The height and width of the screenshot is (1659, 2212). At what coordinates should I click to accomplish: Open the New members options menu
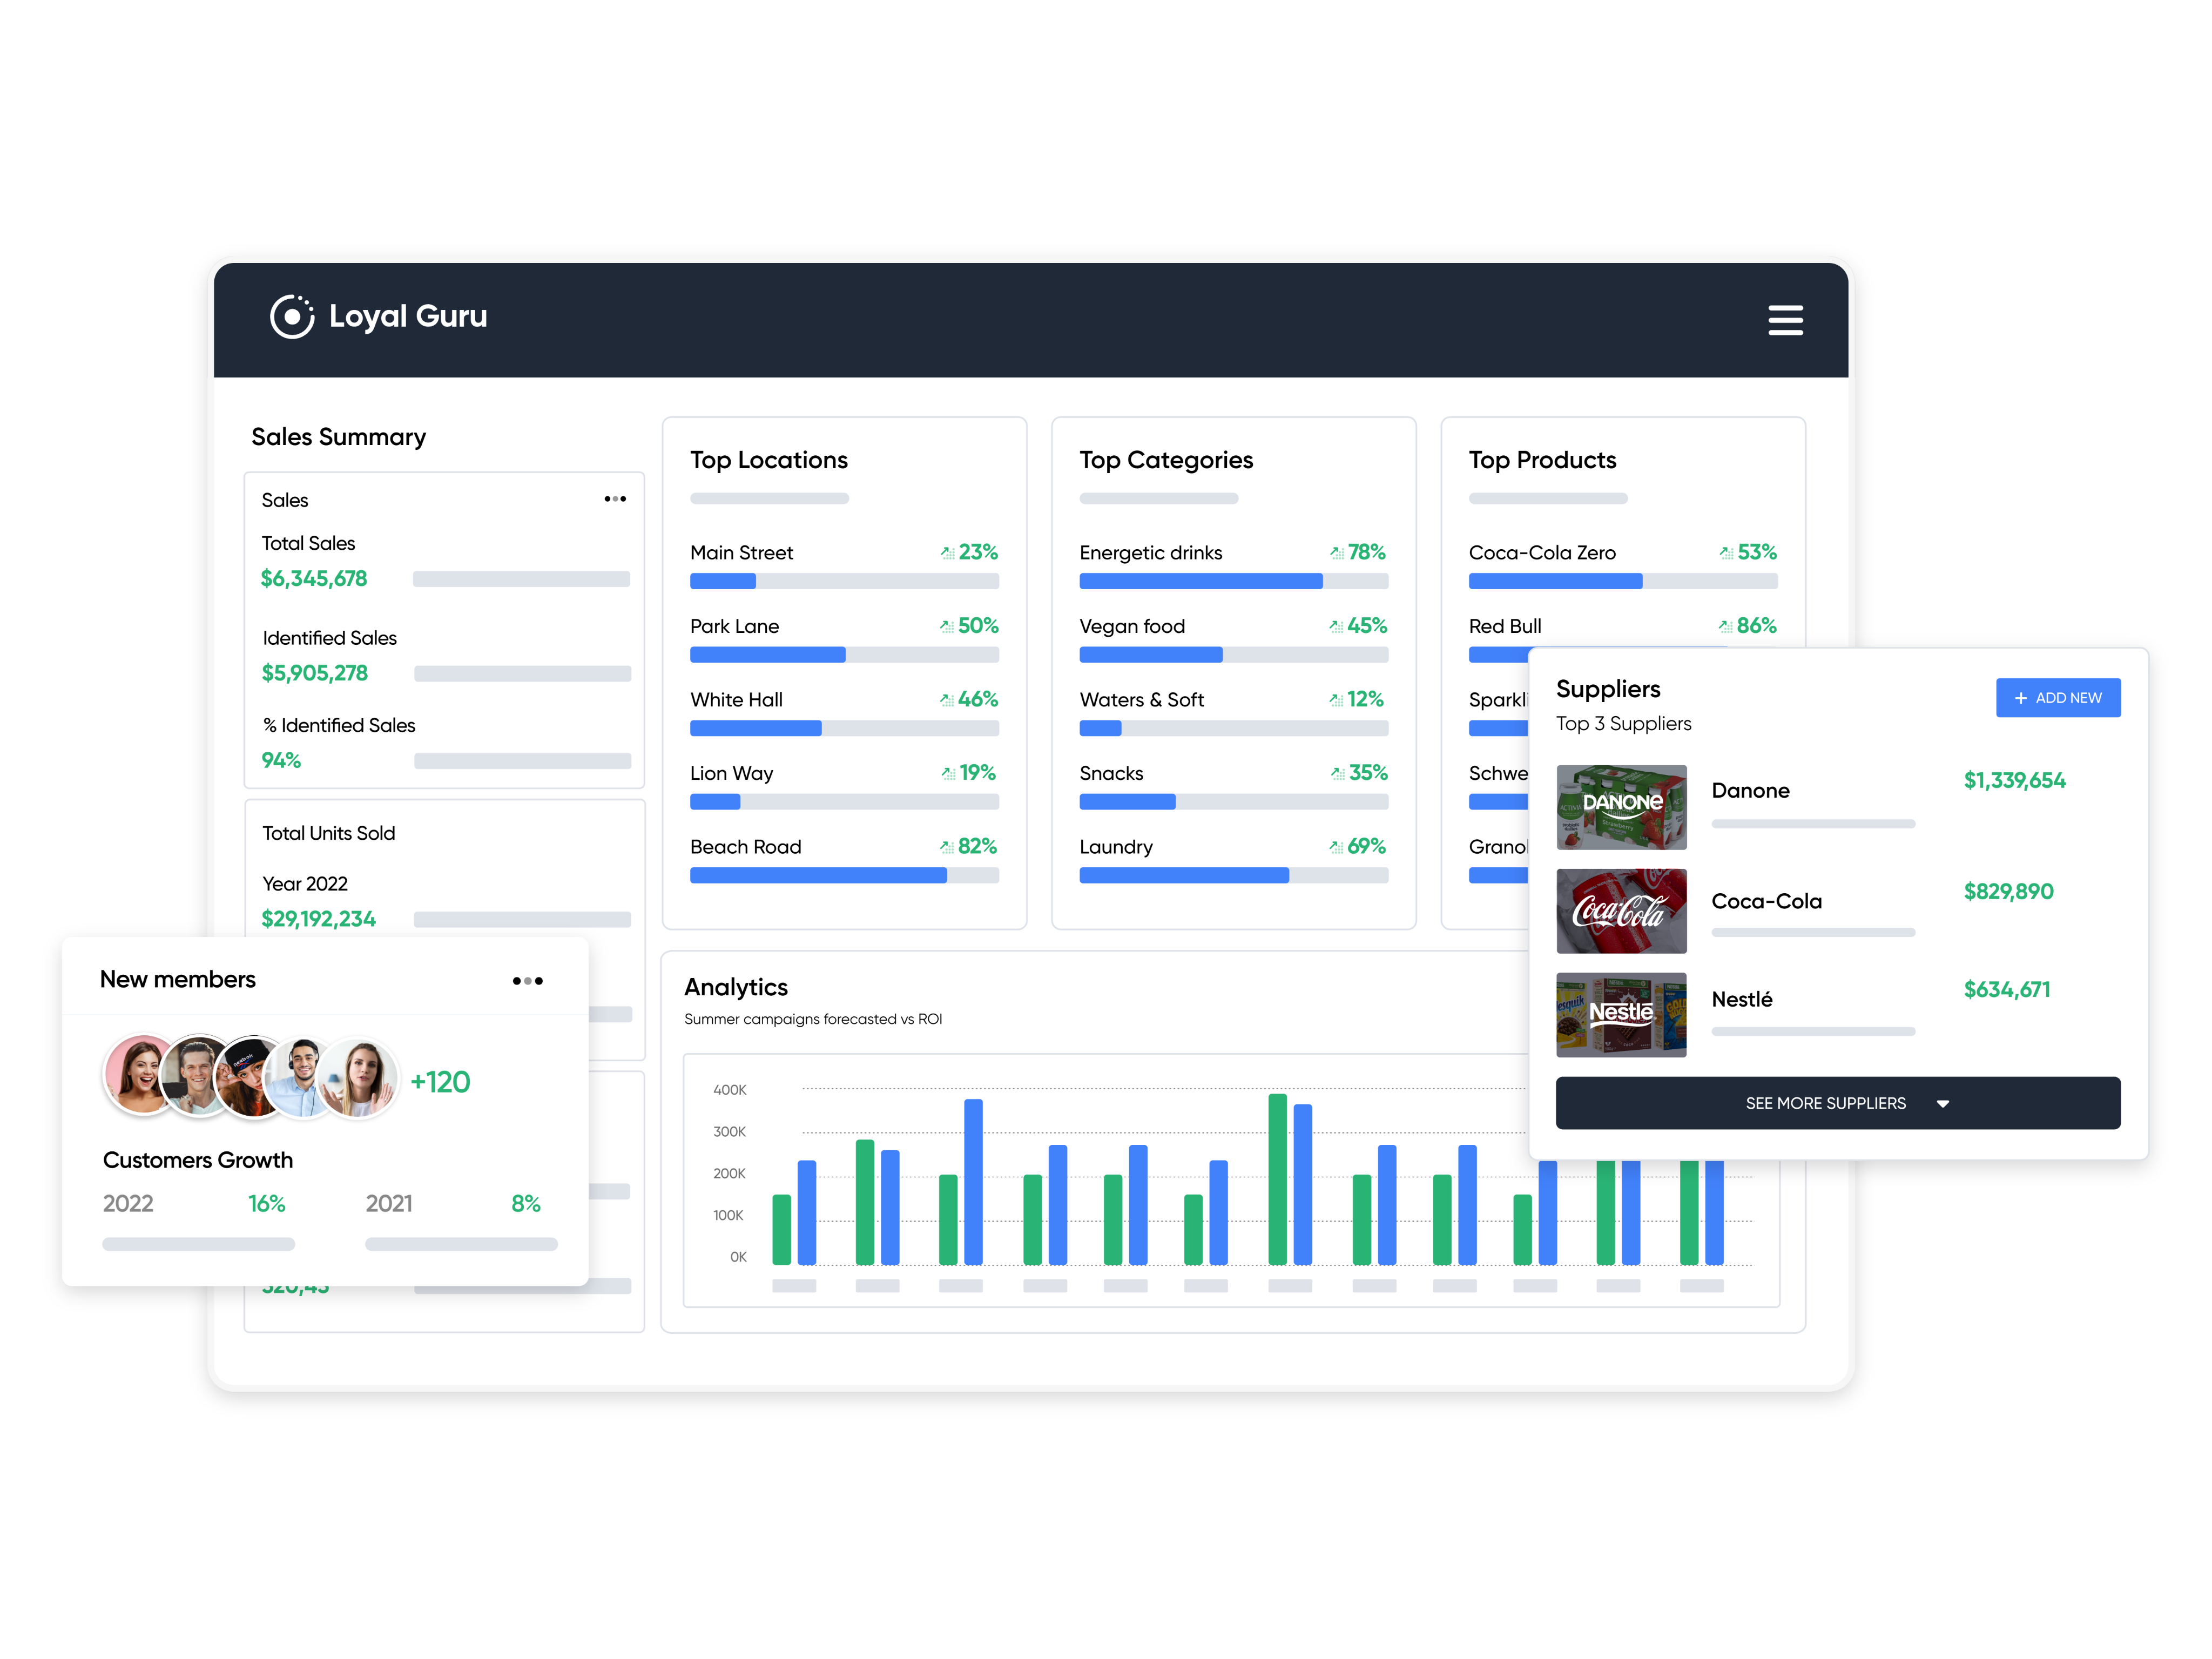pos(527,980)
